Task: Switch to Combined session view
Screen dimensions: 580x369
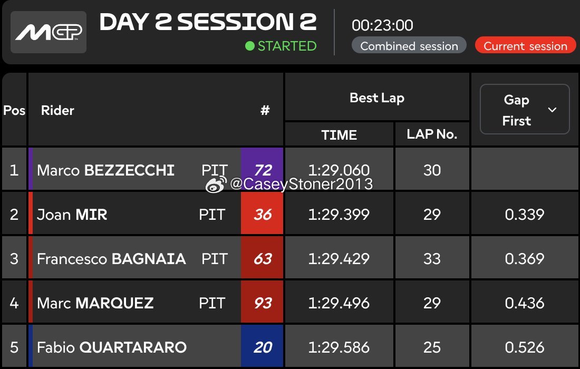Action: pyautogui.click(x=409, y=46)
